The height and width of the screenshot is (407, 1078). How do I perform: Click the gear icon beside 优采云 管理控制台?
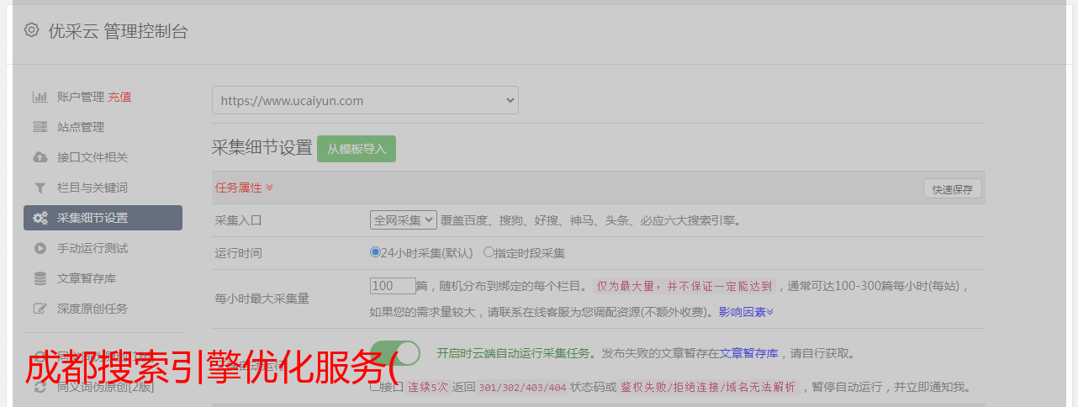click(31, 30)
